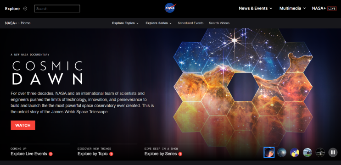Select the fourth carousel slide thumbnail
The height and width of the screenshot is (165, 341).
[x=307, y=153]
